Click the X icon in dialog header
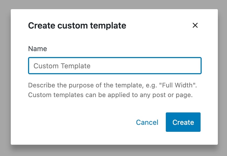This screenshot has height=156, width=227. [x=195, y=26]
